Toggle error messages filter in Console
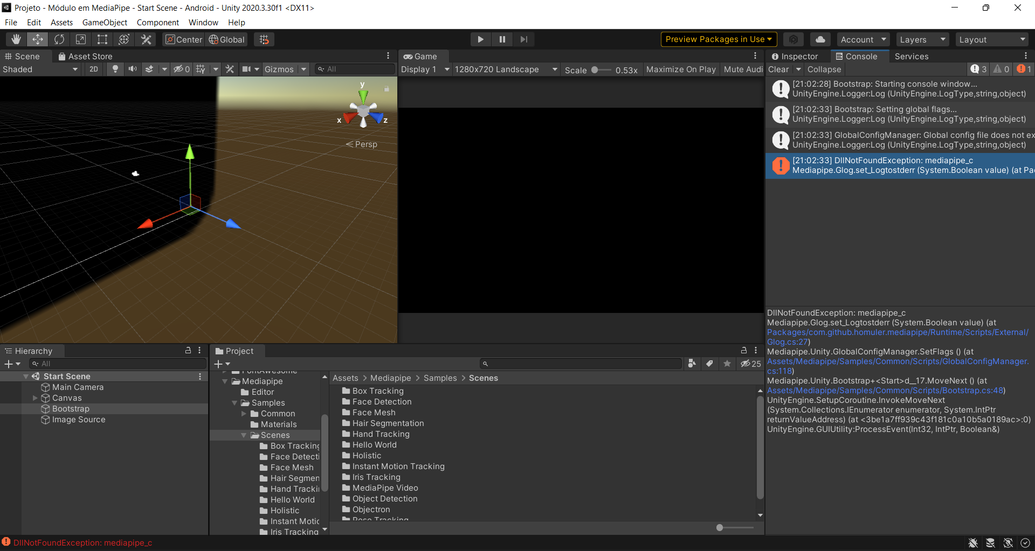The width and height of the screenshot is (1035, 551). (x=1024, y=69)
